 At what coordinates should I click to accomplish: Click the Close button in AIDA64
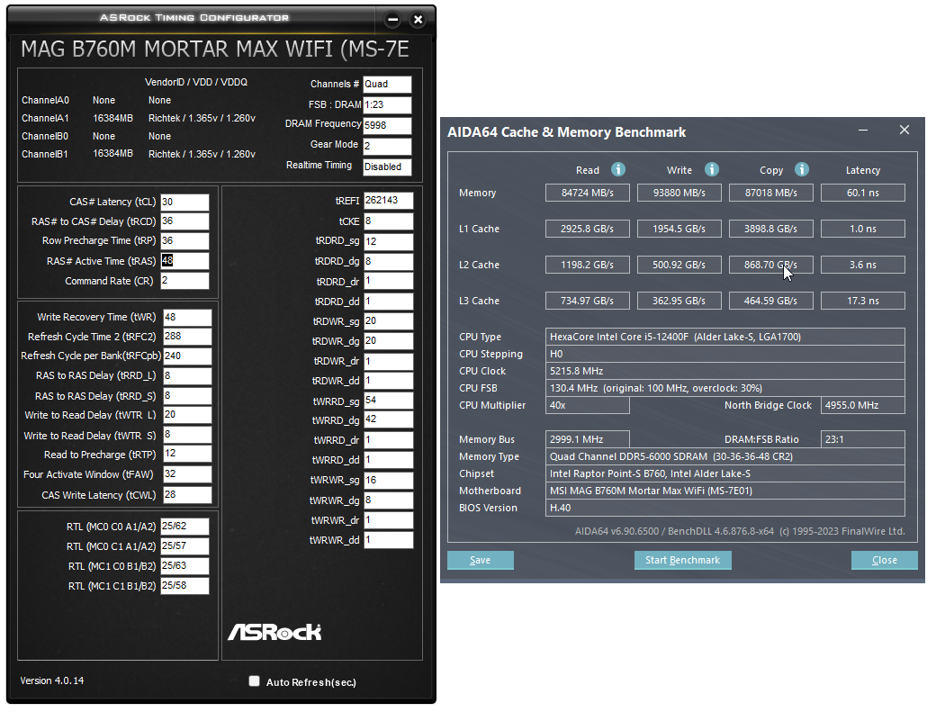coord(885,560)
